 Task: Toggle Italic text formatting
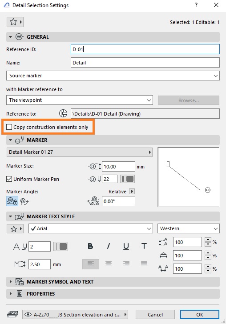[109, 246]
